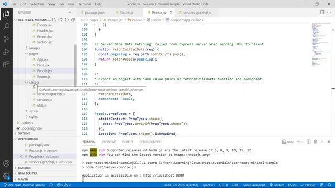335x188 pixels.
Task: Split the editor to the right
Action: point(322,13)
